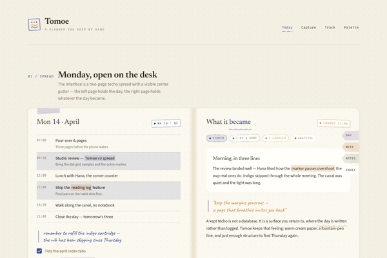Open the INDEX side tab
Viewport: 387px width, 258px height.
(350, 170)
